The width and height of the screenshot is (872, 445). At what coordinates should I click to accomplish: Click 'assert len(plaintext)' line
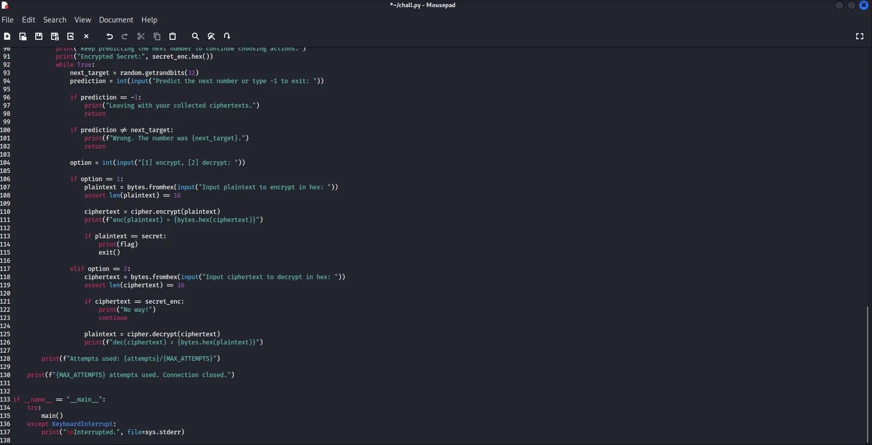(133, 195)
